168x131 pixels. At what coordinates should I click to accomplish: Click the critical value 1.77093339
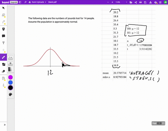click(x=146, y=45)
